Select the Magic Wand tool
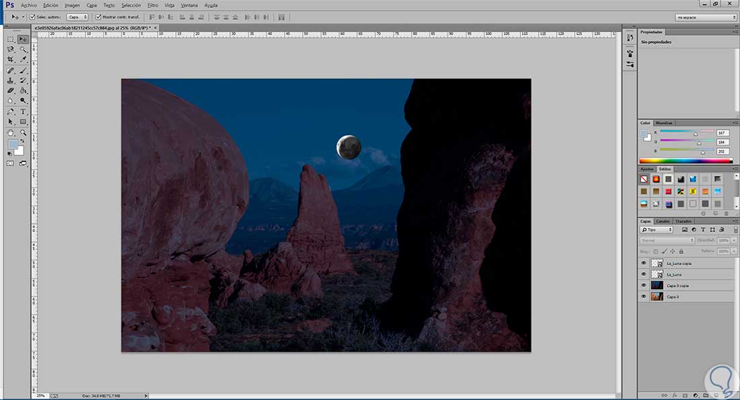The image size is (740, 400). coord(23,49)
